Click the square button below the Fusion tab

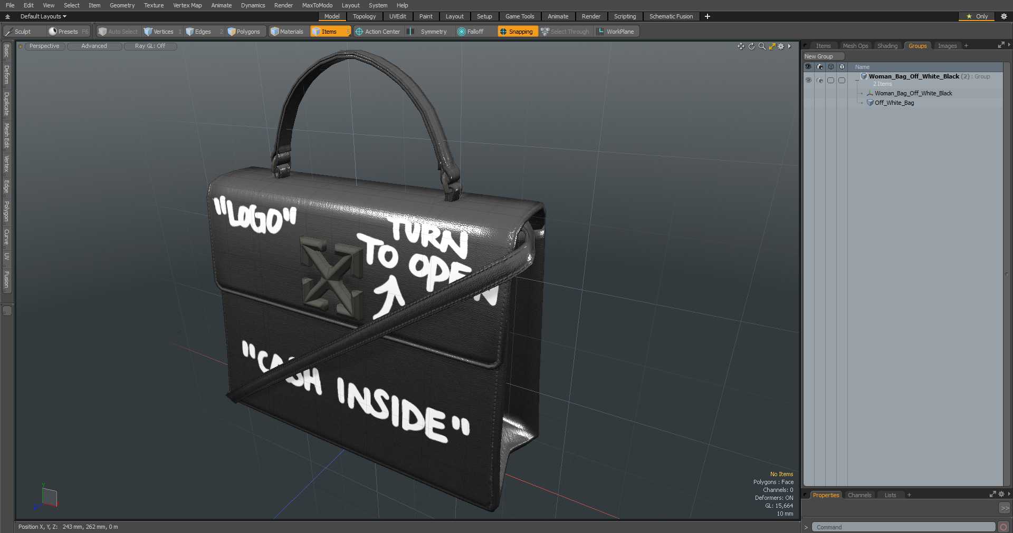click(7, 311)
